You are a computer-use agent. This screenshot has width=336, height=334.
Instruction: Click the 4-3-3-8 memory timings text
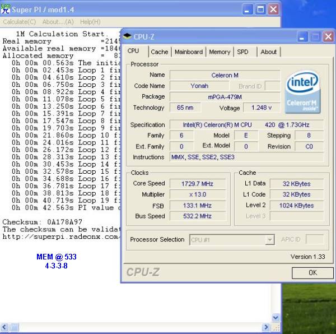click(x=57, y=266)
